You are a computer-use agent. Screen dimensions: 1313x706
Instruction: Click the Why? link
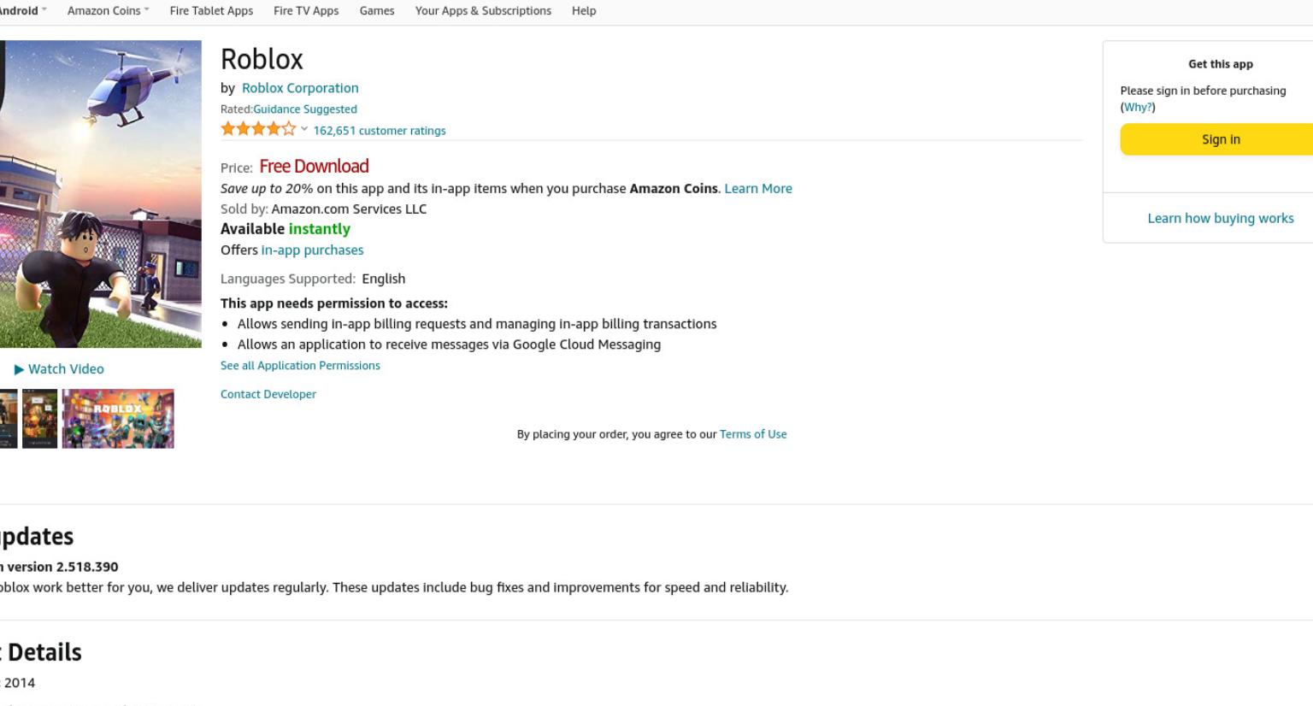click(x=1138, y=107)
